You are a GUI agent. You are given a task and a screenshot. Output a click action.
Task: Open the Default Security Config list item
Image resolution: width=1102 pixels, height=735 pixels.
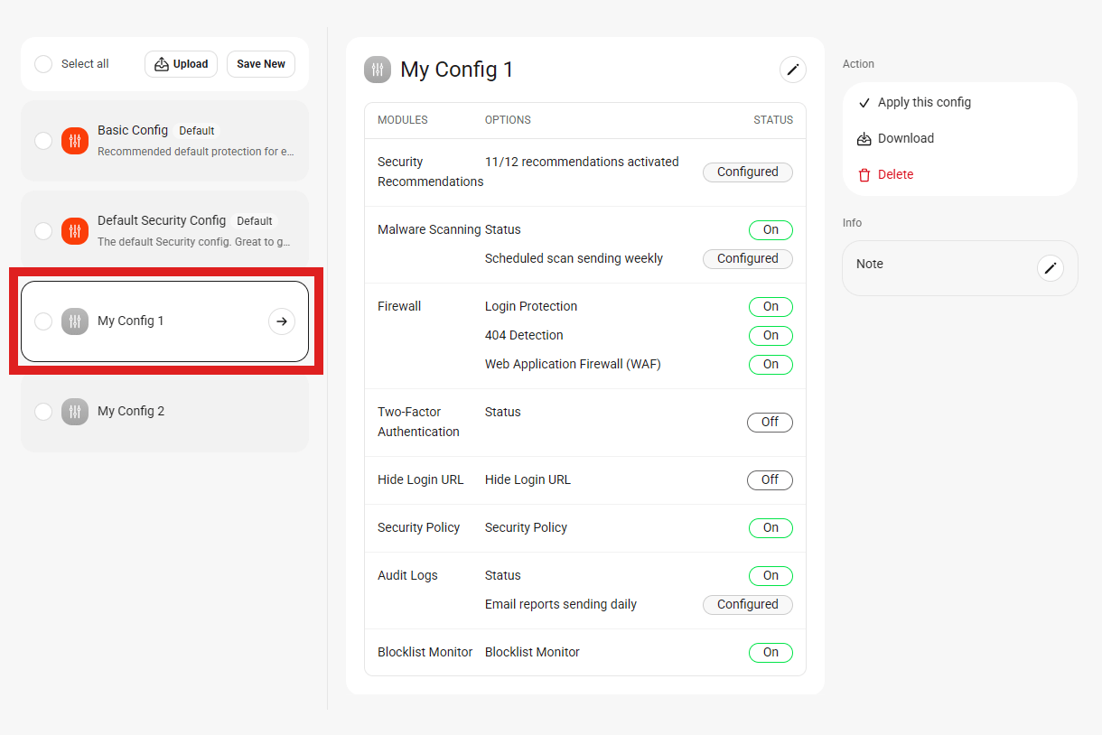(x=164, y=231)
